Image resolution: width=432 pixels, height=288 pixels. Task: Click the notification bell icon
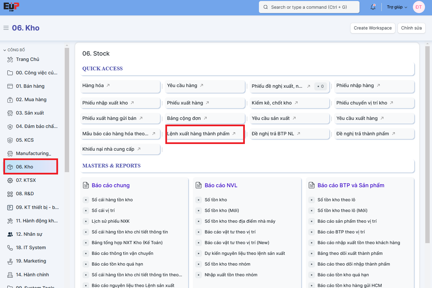[373, 7]
